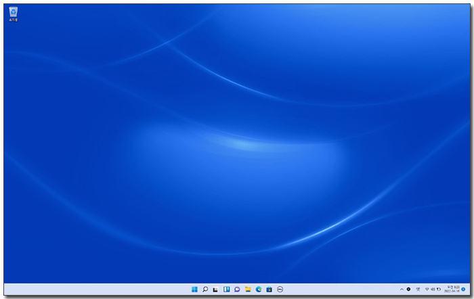474x299 pixels.
Task: Open battery status tray icon
Action: tap(438, 290)
